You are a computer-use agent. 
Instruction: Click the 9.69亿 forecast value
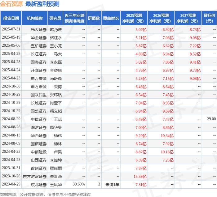(x=168, y=111)
